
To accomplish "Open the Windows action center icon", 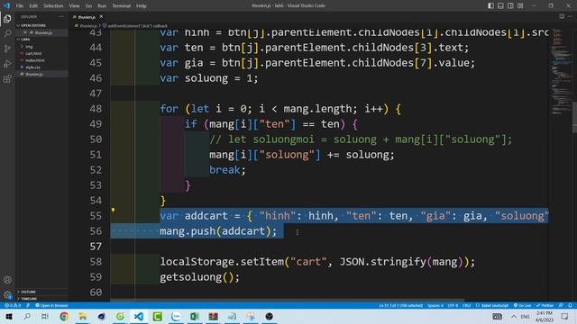I will point(565,316).
